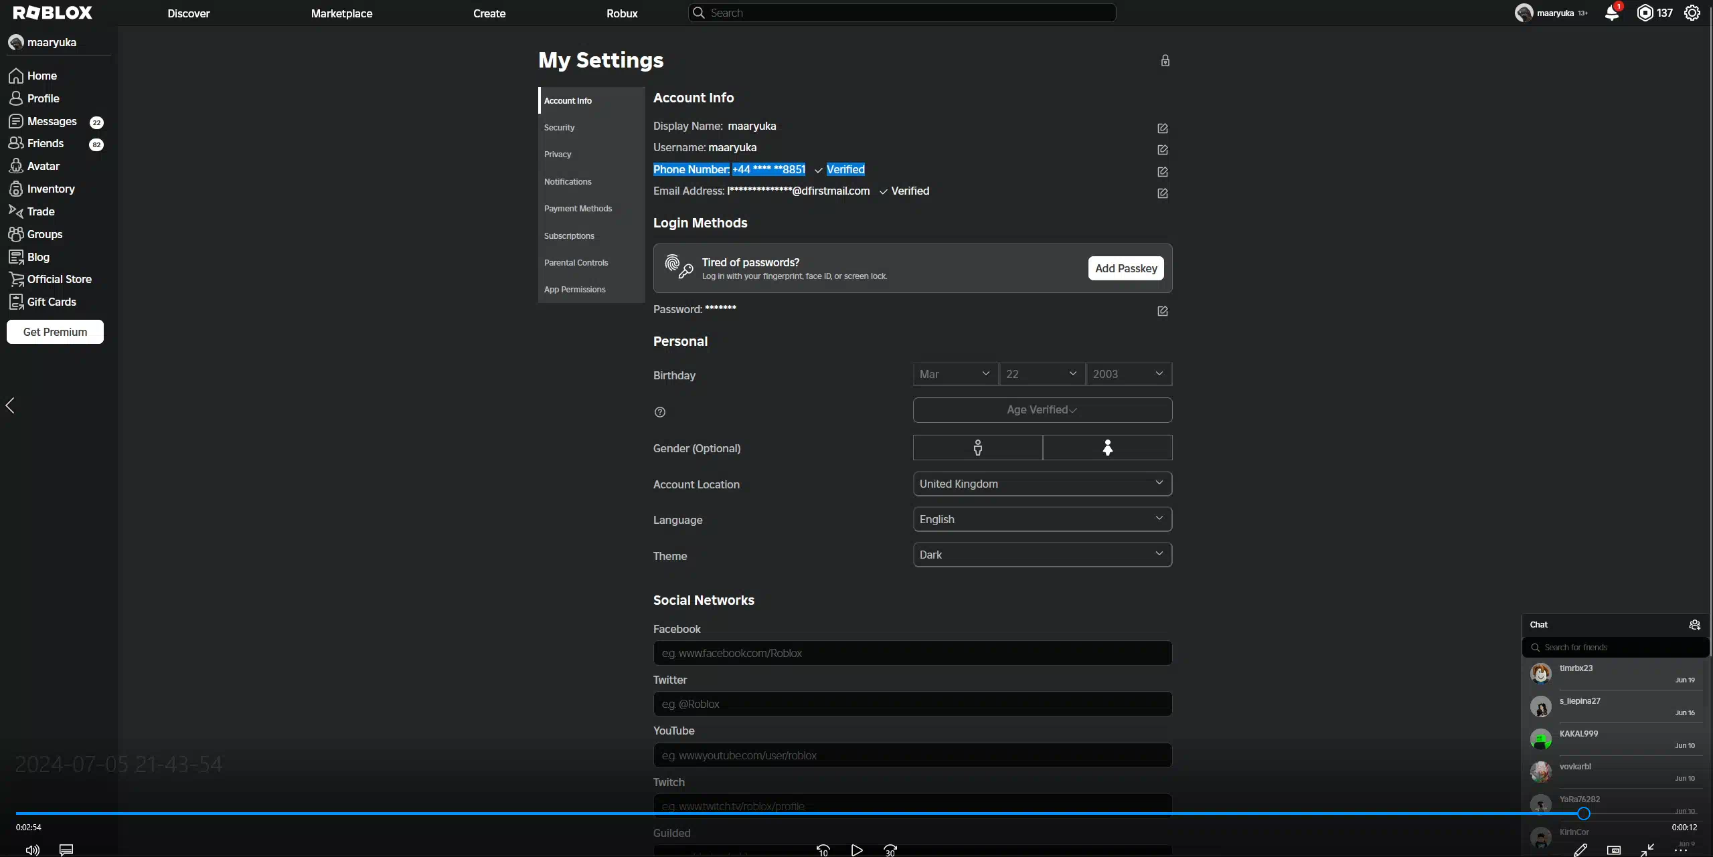Open the birthday day dropdown (22)
Viewport: 1713px width, 857px height.
[x=1042, y=374]
